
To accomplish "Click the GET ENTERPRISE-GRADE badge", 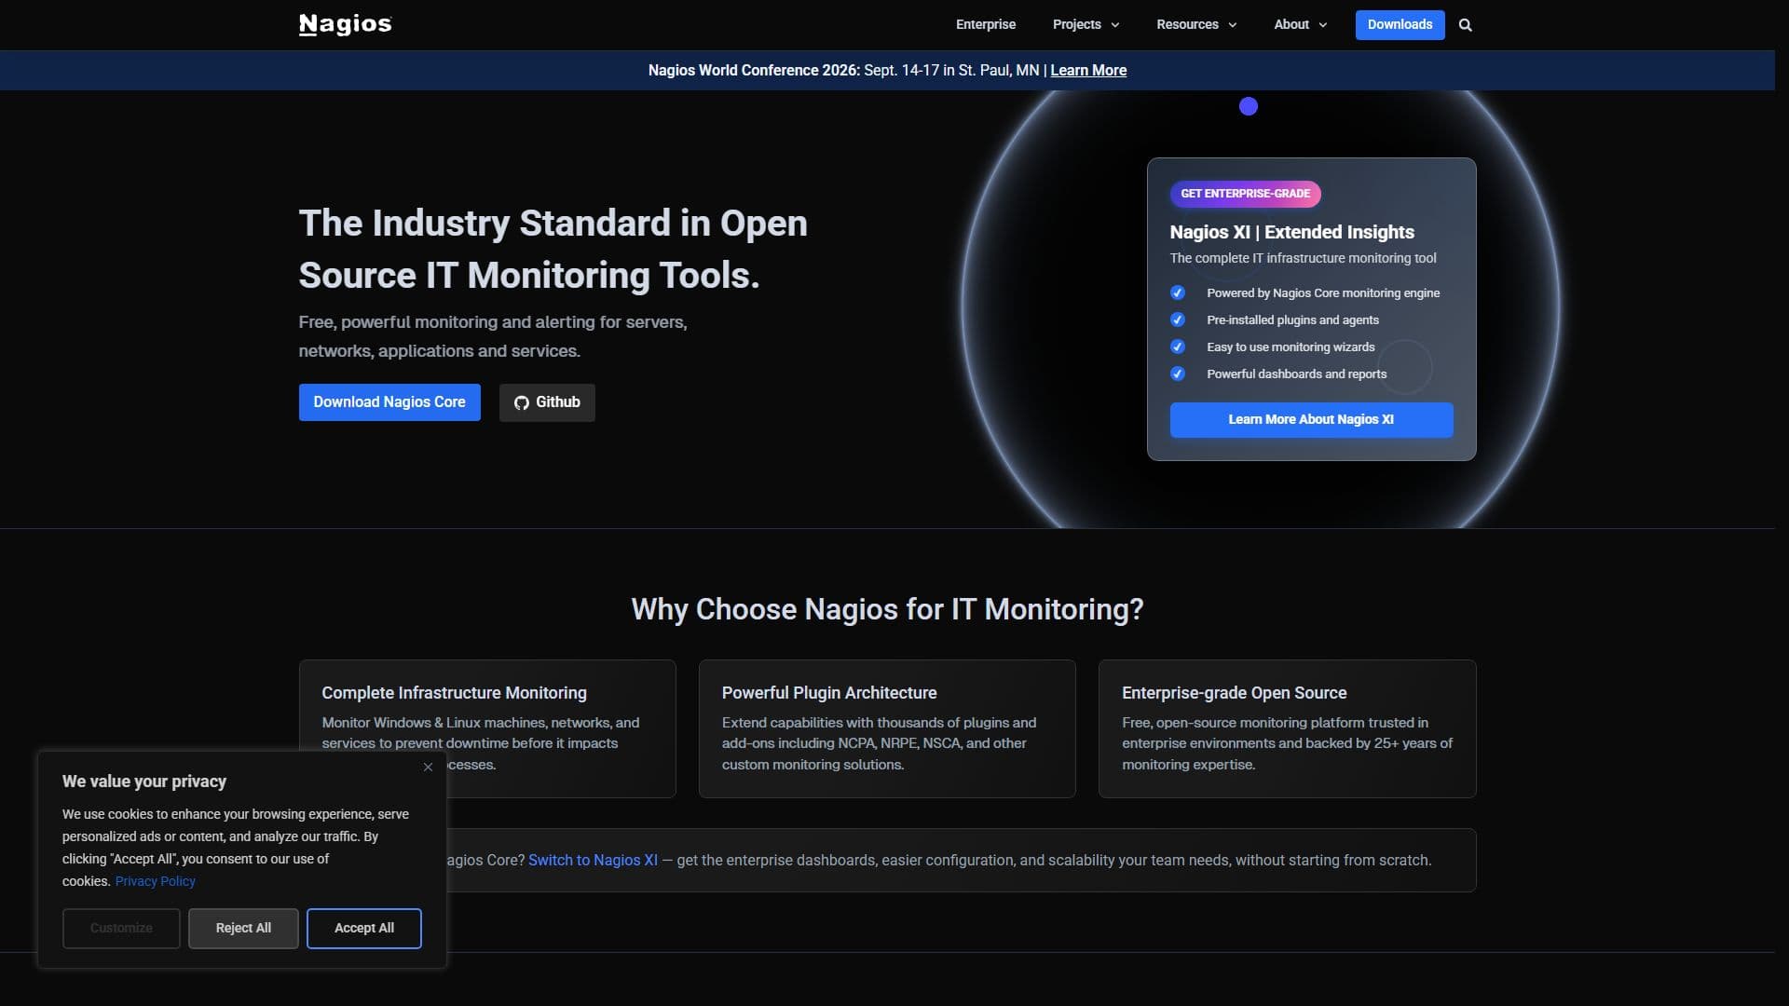I will coord(1245,194).
